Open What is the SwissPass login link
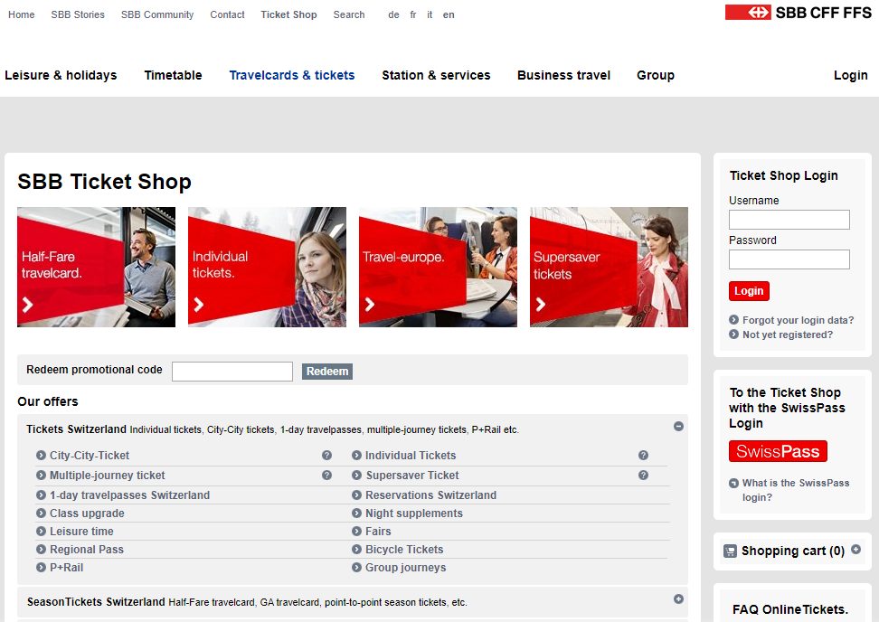Image resolution: width=879 pixels, height=622 pixels. [x=796, y=490]
